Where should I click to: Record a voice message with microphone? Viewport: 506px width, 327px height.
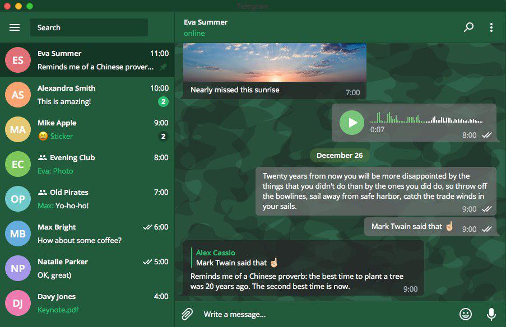[x=491, y=314]
